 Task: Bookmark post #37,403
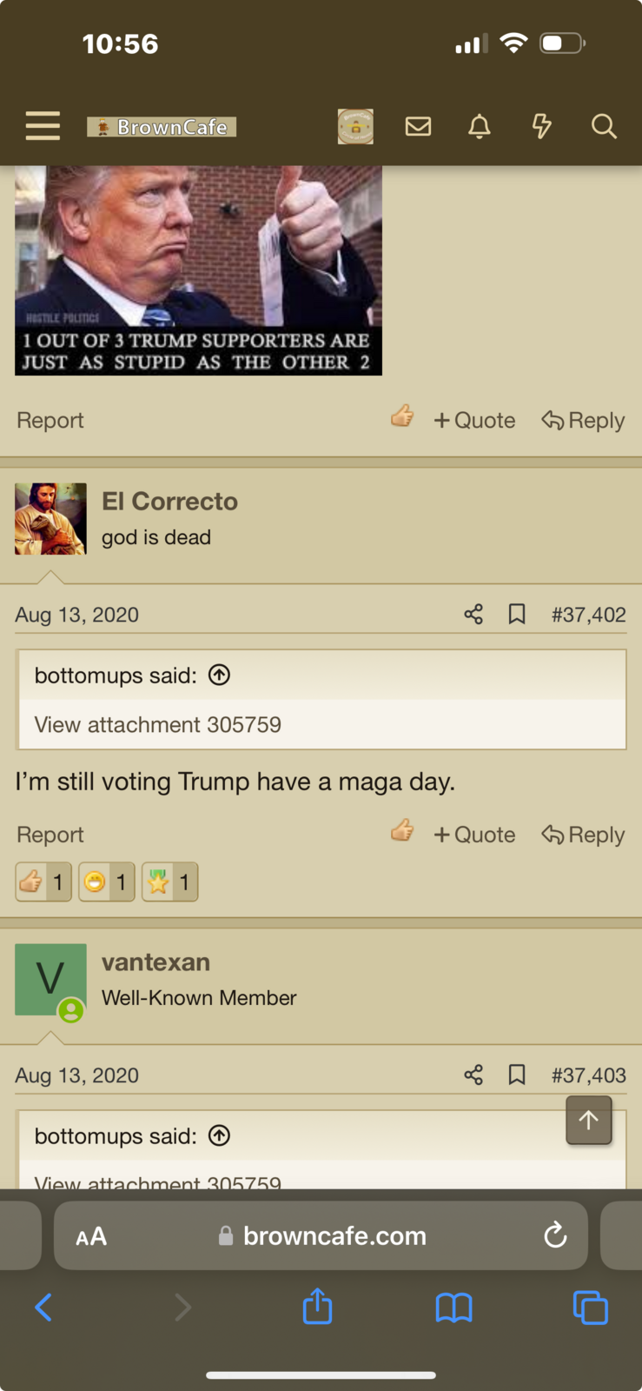517,1075
